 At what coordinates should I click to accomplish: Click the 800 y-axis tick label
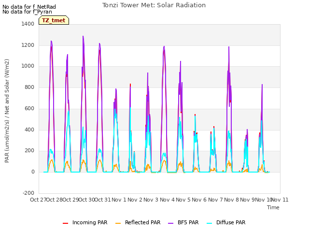(x=29, y=87)
